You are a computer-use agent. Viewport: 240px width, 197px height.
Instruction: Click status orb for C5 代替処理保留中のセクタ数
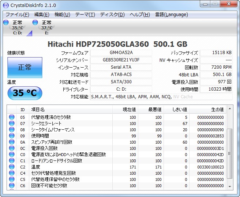coord(12,179)
